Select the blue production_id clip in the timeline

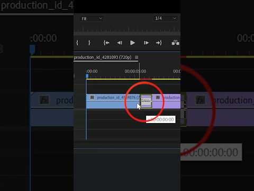coord(113,101)
